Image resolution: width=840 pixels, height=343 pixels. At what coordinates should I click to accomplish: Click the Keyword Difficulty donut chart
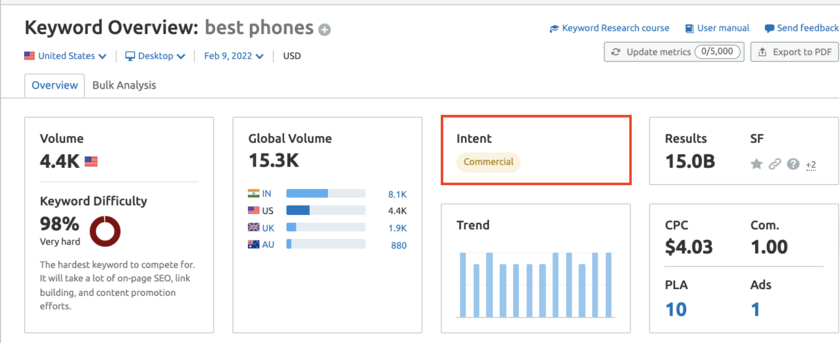[105, 231]
